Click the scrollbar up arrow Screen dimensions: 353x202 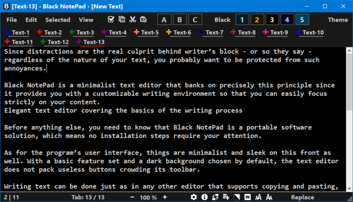(349, 51)
